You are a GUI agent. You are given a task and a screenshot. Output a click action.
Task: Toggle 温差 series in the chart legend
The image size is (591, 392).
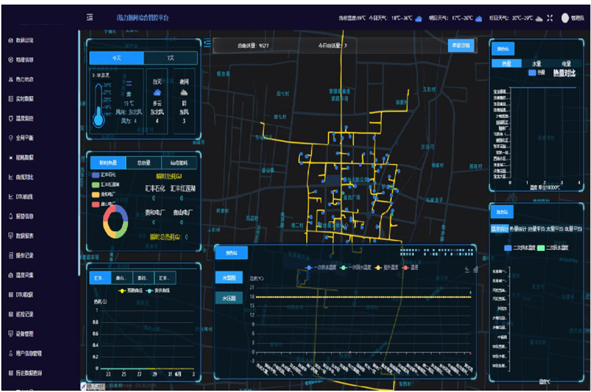click(x=410, y=268)
